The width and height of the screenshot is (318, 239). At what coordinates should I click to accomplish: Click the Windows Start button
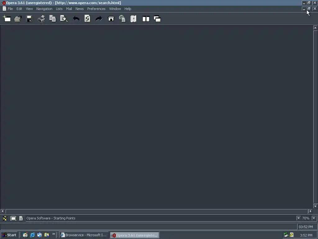coord(9,235)
